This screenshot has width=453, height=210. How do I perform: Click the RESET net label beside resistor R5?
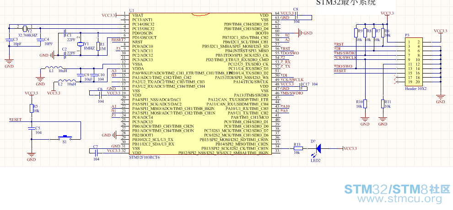point(15,119)
